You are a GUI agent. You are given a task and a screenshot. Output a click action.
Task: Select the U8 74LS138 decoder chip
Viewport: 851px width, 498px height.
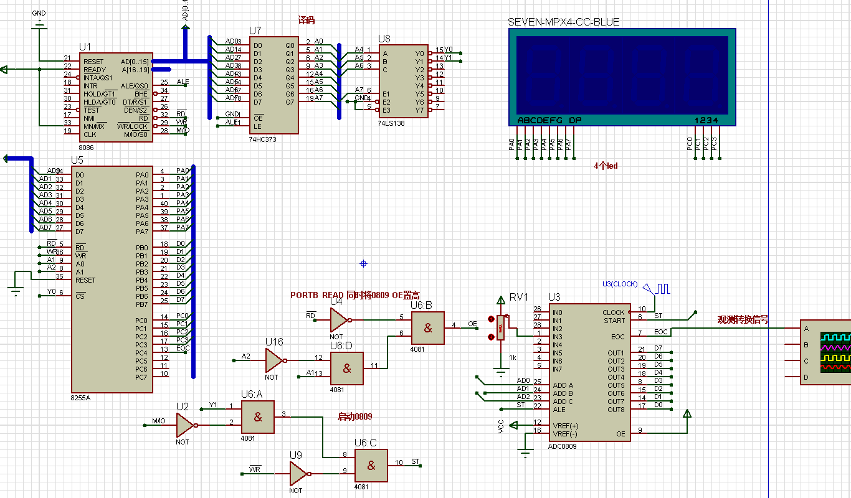[404, 82]
